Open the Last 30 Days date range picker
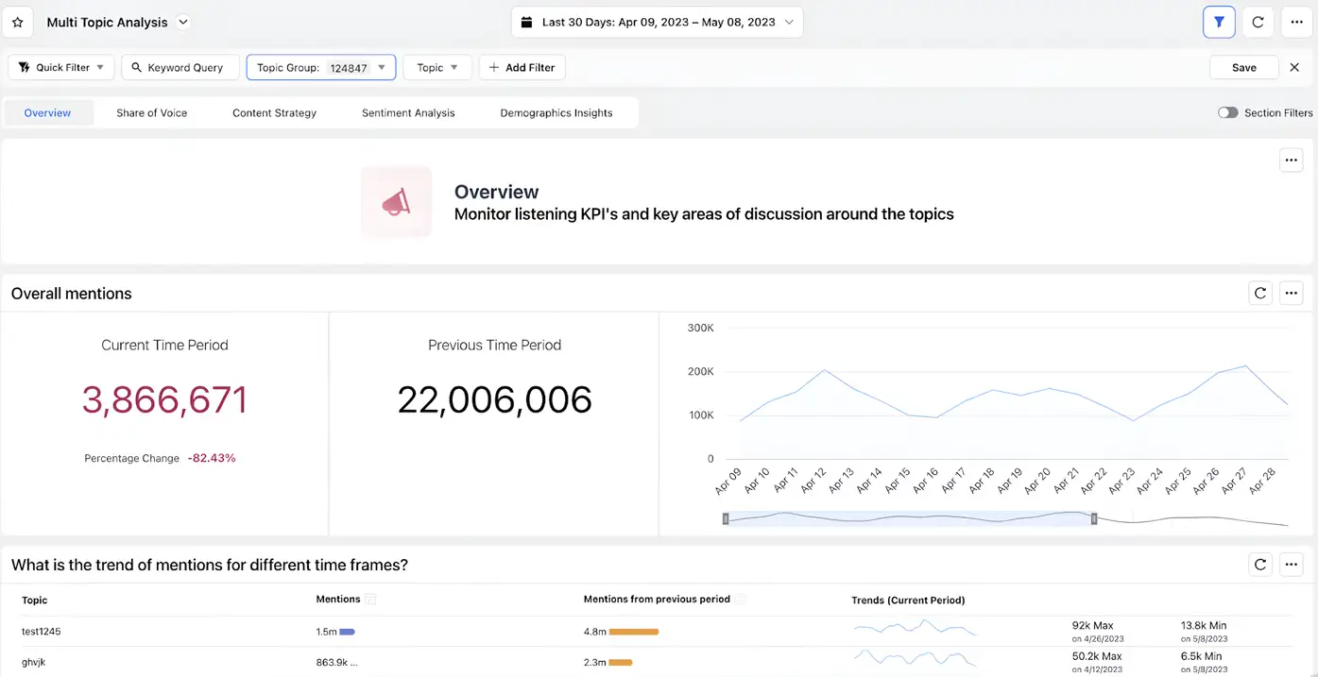 pos(658,22)
